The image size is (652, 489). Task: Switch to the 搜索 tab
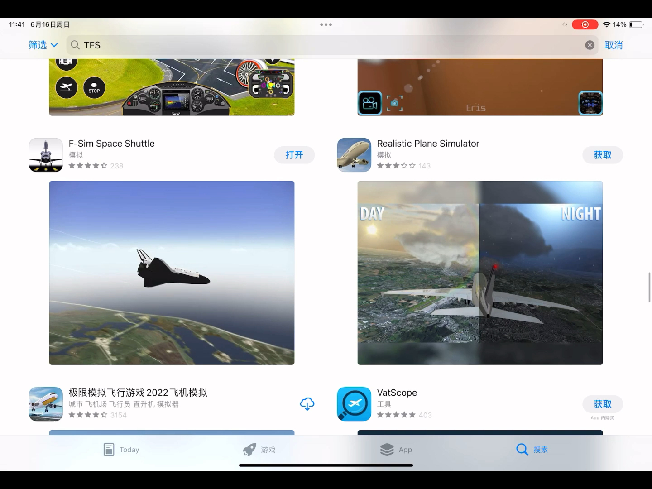coord(532,450)
